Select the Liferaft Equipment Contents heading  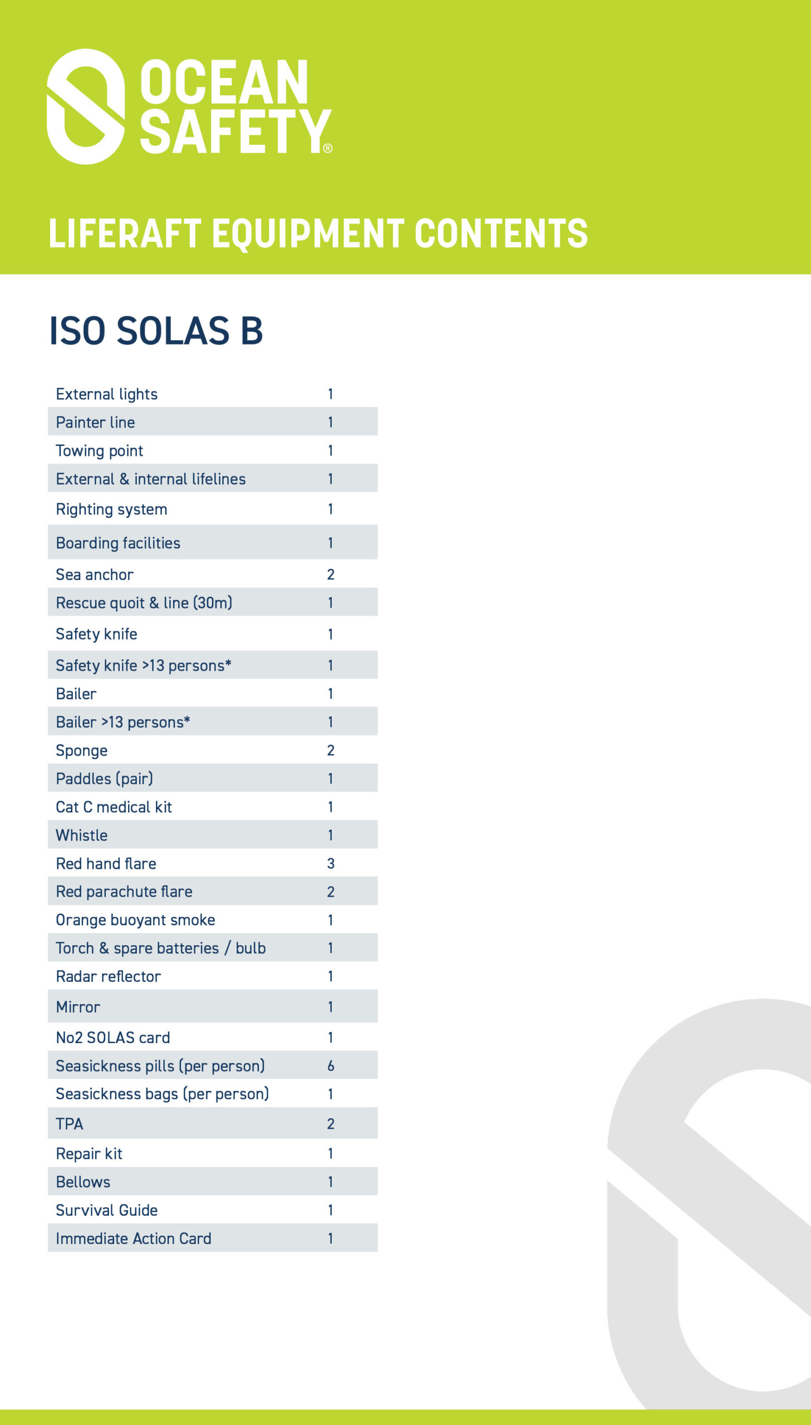pos(318,233)
